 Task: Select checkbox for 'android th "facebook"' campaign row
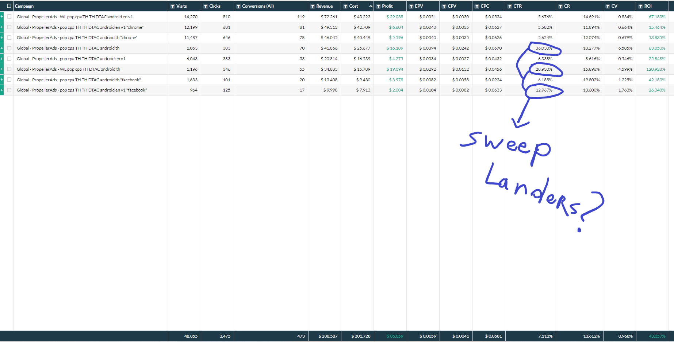coord(9,80)
